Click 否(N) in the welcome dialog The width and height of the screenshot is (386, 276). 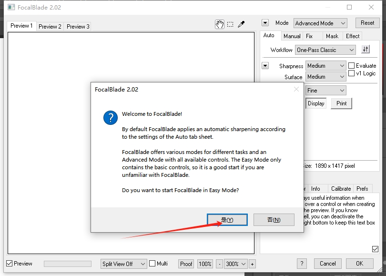click(274, 220)
